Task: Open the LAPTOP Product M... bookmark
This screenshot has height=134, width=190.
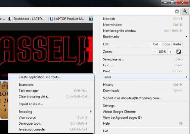Action: (x=67, y=19)
